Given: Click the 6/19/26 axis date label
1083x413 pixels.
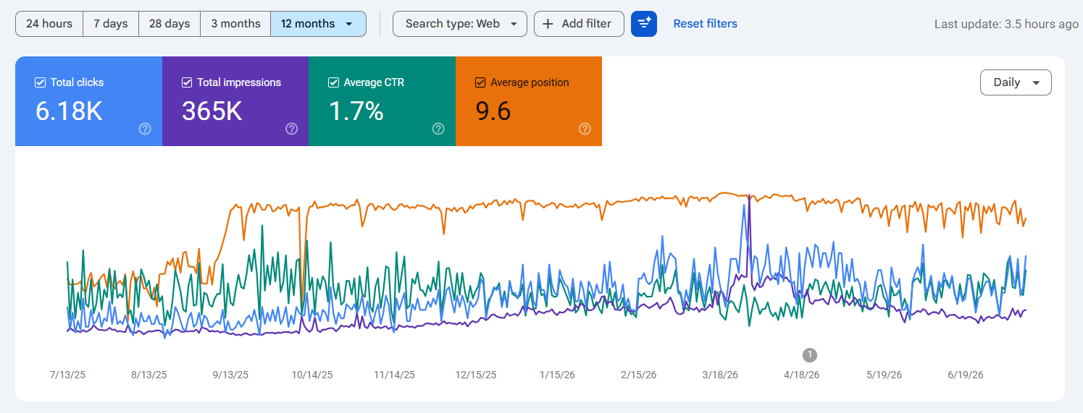Looking at the screenshot, I should click(x=965, y=375).
